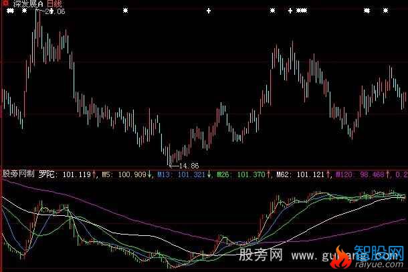Click the star just left of the second plus marker
The image size is (408, 272).
coord(272,11)
